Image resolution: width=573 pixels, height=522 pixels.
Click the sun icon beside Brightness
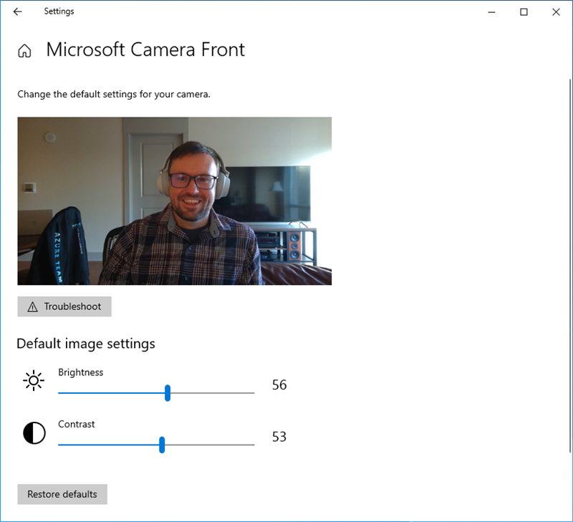pos(34,380)
